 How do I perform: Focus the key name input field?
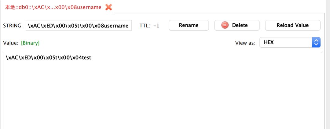[78, 26]
